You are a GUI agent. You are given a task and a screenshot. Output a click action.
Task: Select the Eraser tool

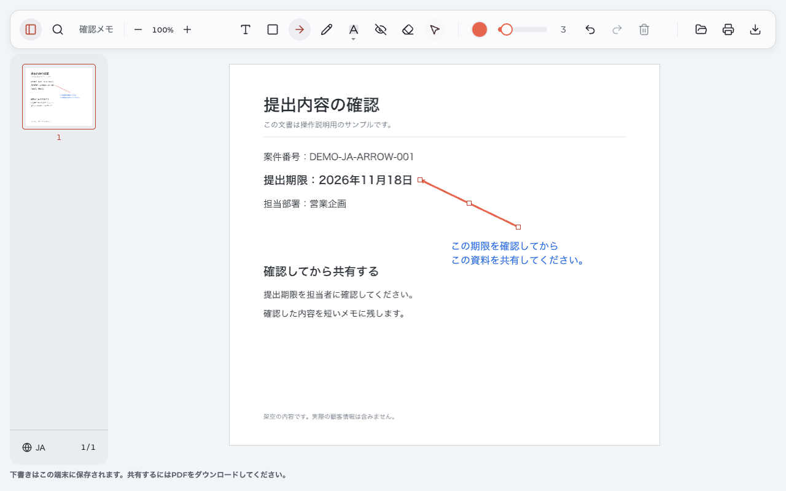point(408,29)
